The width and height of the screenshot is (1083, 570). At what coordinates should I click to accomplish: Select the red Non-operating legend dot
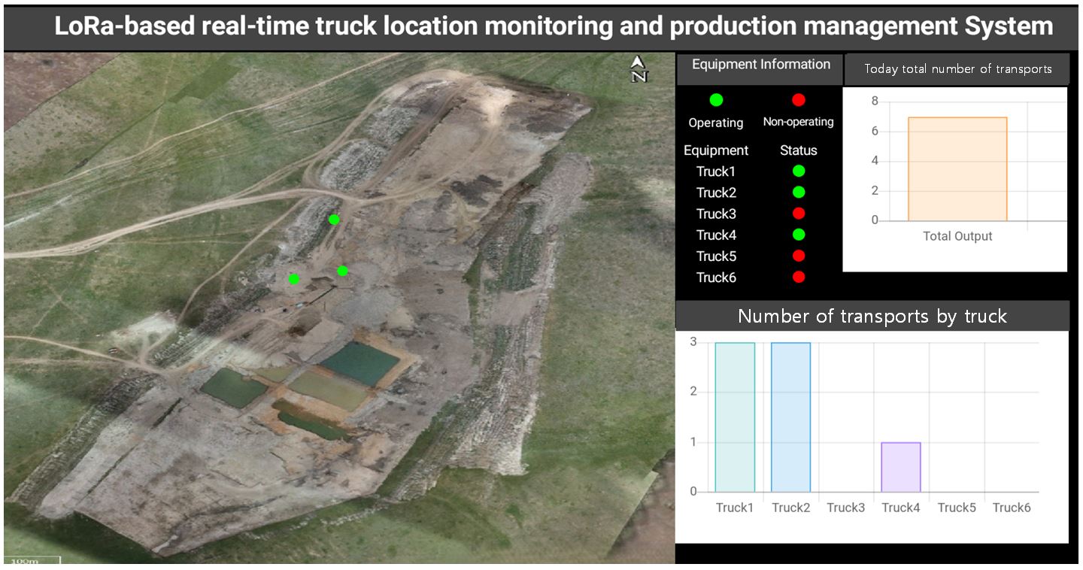coord(799,100)
